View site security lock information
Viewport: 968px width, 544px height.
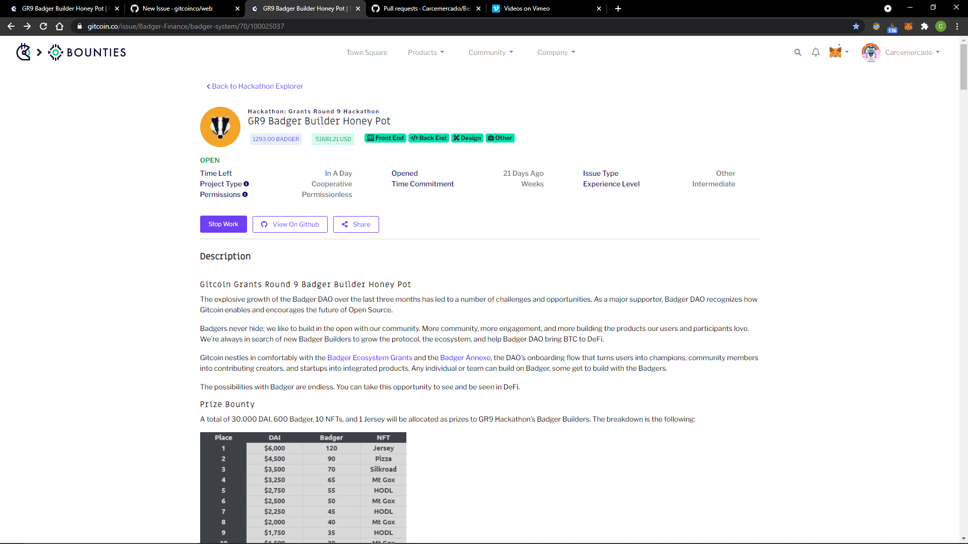pos(80,26)
